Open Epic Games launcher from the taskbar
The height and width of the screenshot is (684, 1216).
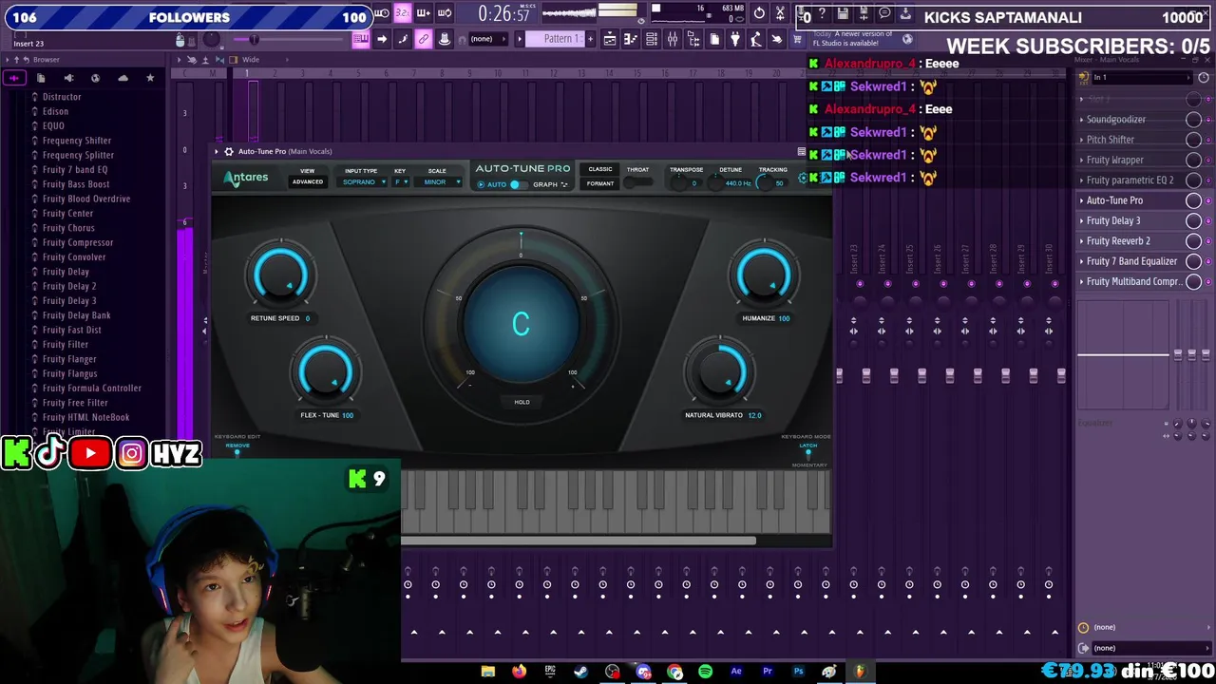pos(550,672)
